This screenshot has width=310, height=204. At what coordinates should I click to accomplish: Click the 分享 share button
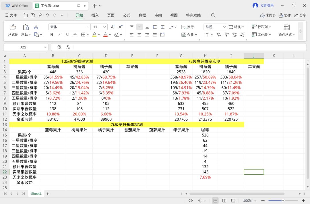(300, 15)
